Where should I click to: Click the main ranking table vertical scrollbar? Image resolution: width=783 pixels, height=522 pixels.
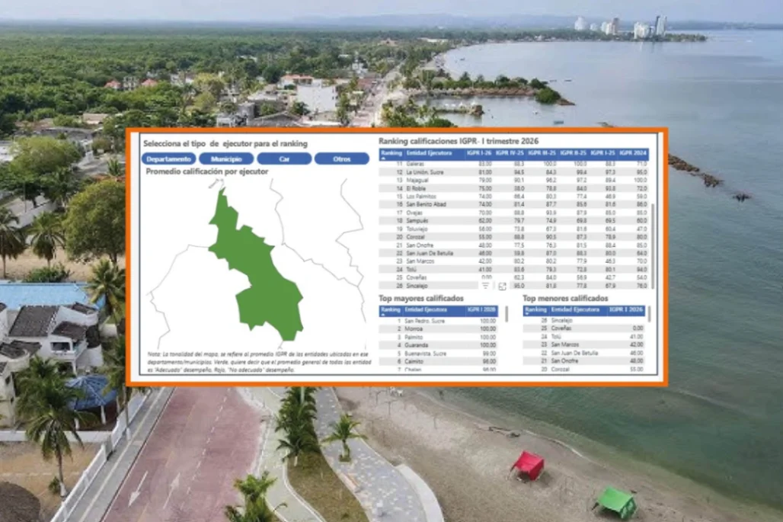click(x=654, y=245)
